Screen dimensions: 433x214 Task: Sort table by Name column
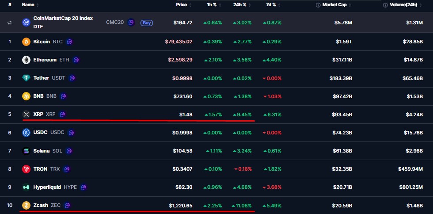pos(30,5)
